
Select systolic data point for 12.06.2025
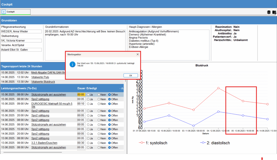(x=218, y=88)
